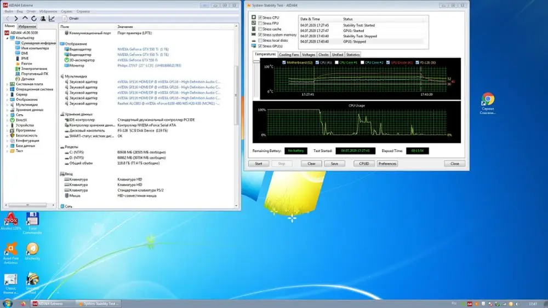548x308 pixels.
Task: Switch to the Избранное tab
Action: [x=27, y=26]
